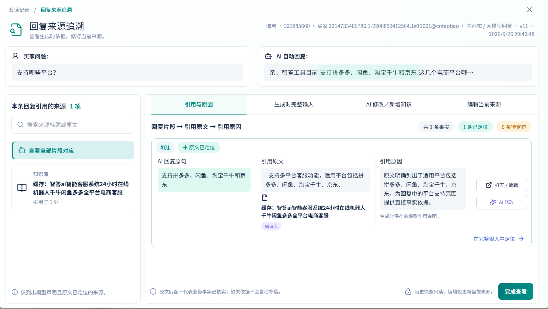The width and height of the screenshot is (548, 309).
Task: Click the 缓存 source title under 引用原文
Action: tap(313, 211)
